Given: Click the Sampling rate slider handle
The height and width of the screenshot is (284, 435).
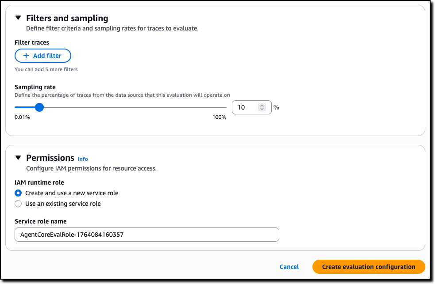Looking at the screenshot, I should [x=39, y=107].
